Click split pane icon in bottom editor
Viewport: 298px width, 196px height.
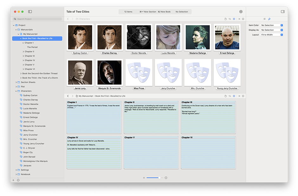coord(243,96)
